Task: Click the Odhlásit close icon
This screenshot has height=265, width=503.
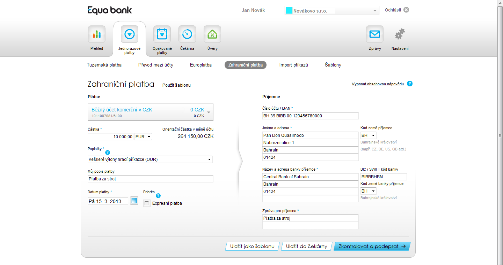Action: pyautogui.click(x=406, y=10)
